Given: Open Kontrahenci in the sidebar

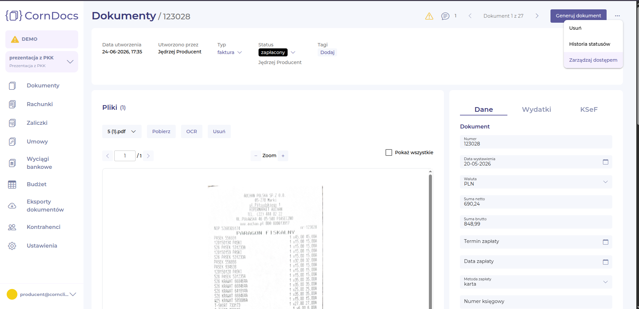Looking at the screenshot, I should (x=44, y=227).
